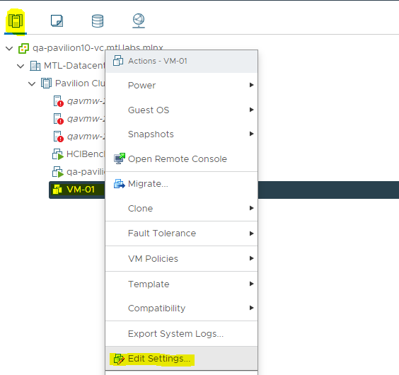The image size is (399, 375).
Task: Collapse the Pavilion Cluster tree node
Action: click(32, 83)
